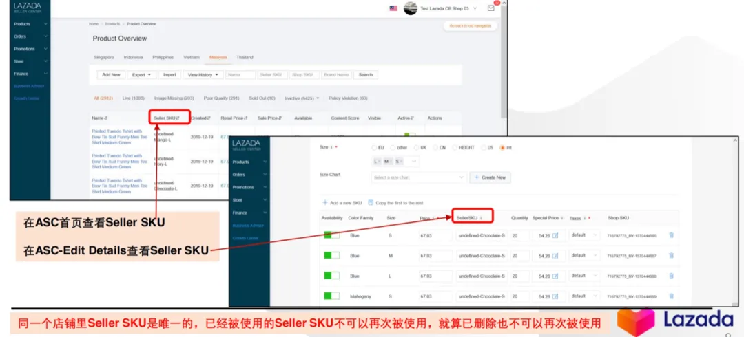Click Quantity field in Blue M row

click(x=520, y=256)
